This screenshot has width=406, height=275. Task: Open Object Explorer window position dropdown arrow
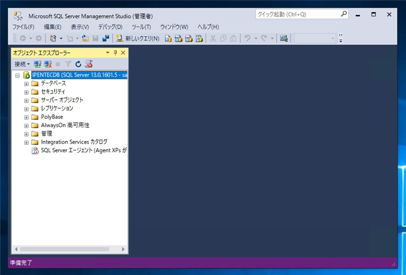coord(108,53)
